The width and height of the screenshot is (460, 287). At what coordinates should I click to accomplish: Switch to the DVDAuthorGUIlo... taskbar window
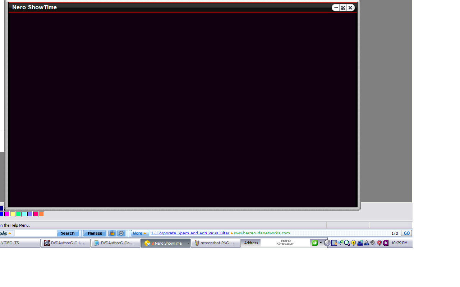(x=115, y=243)
